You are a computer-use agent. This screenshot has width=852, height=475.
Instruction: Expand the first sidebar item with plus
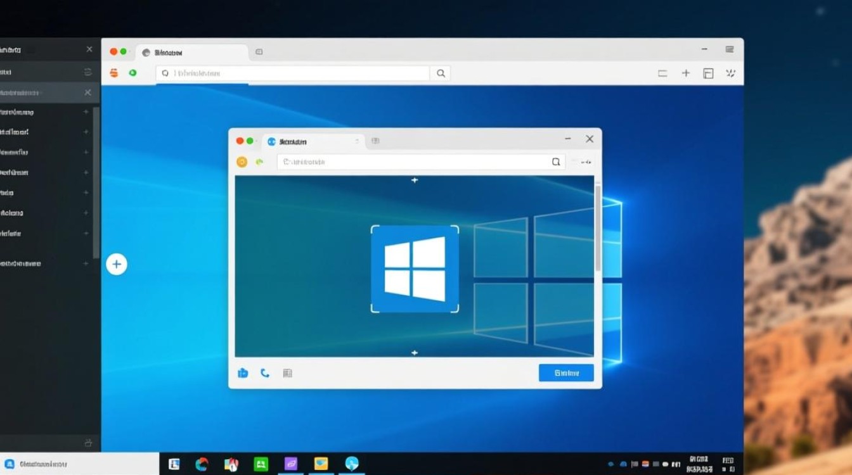click(x=86, y=112)
